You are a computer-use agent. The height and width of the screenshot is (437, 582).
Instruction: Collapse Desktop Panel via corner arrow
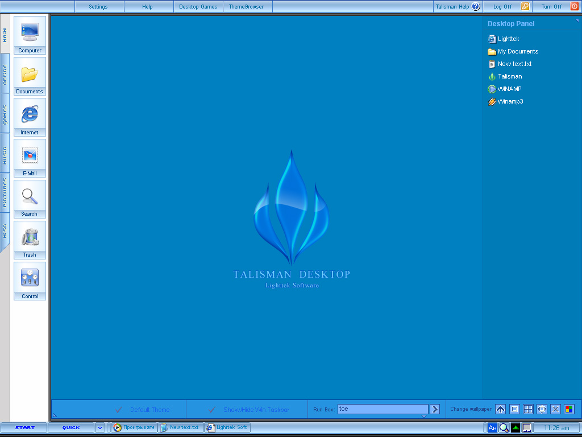tap(577, 20)
